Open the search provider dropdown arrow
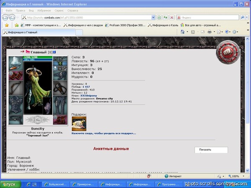 click(x=247, y=17)
